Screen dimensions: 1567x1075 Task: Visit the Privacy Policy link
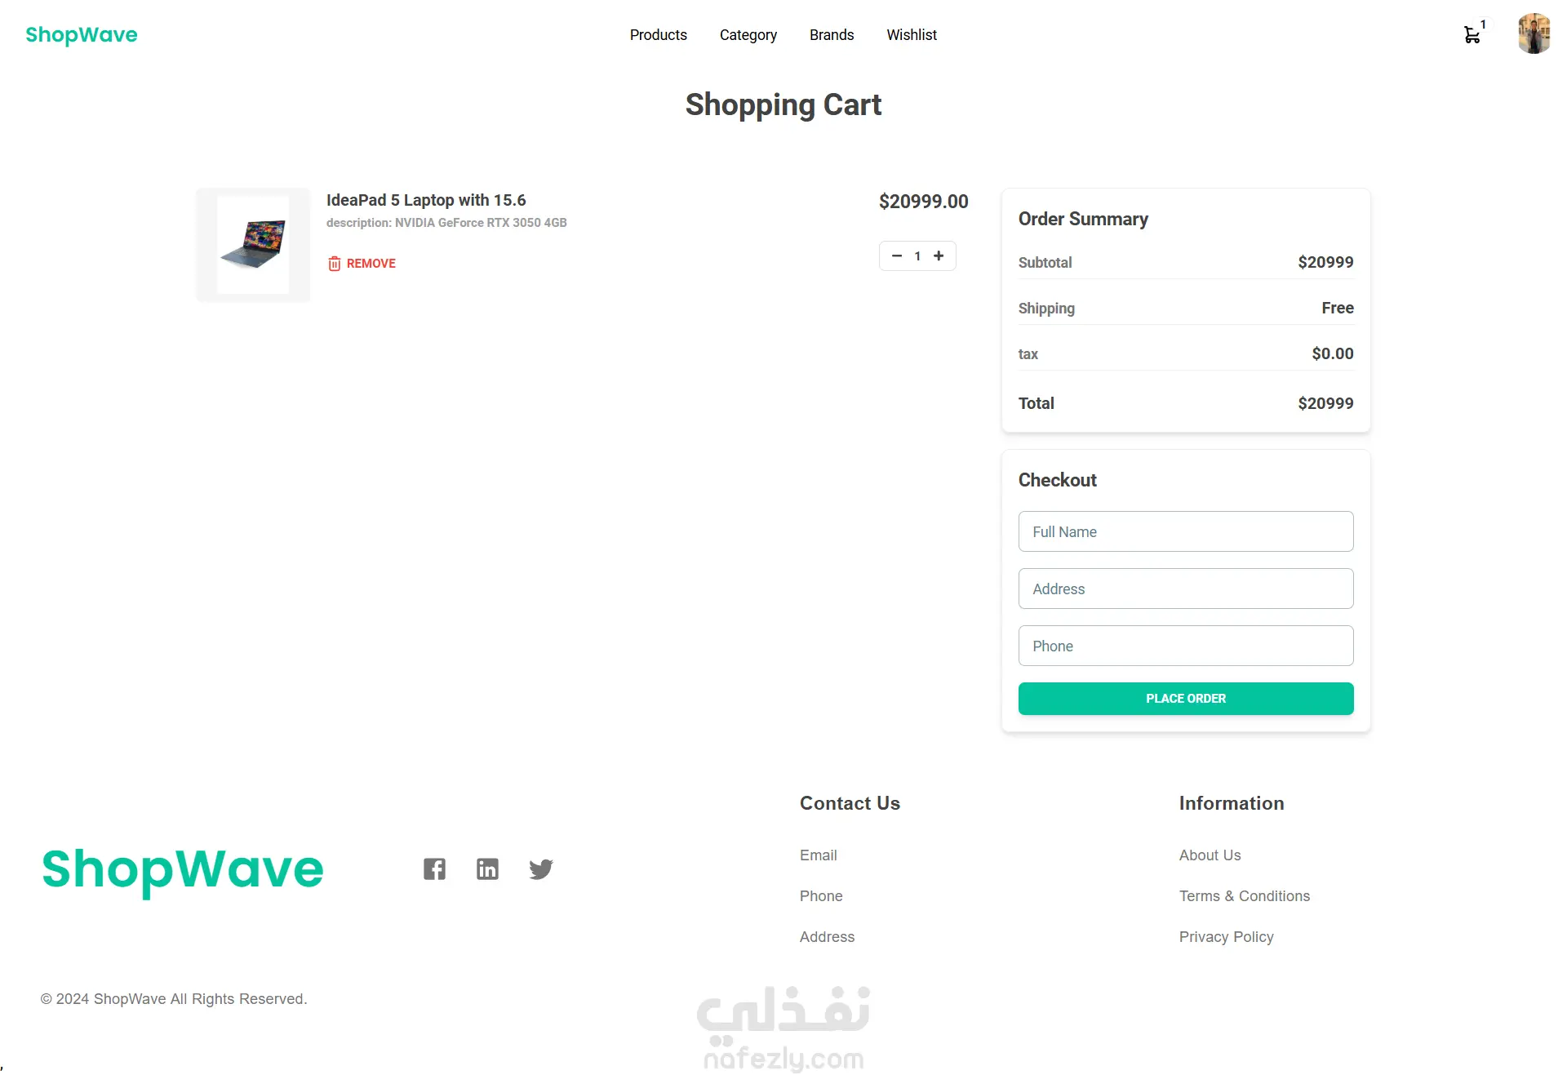(1226, 936)
